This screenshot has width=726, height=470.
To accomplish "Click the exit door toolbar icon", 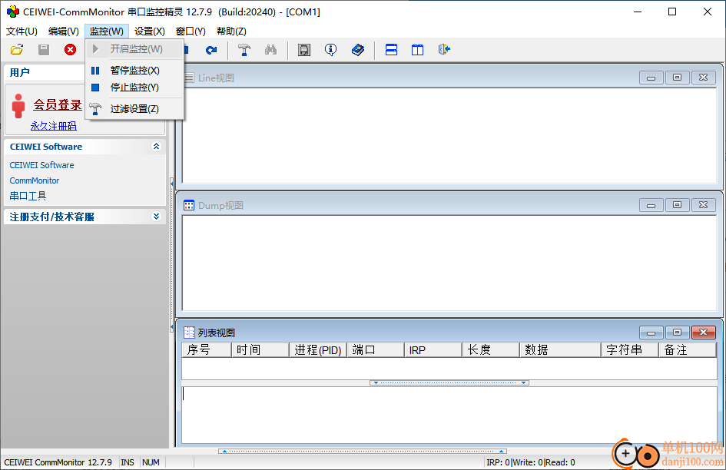I will [445, 49].
